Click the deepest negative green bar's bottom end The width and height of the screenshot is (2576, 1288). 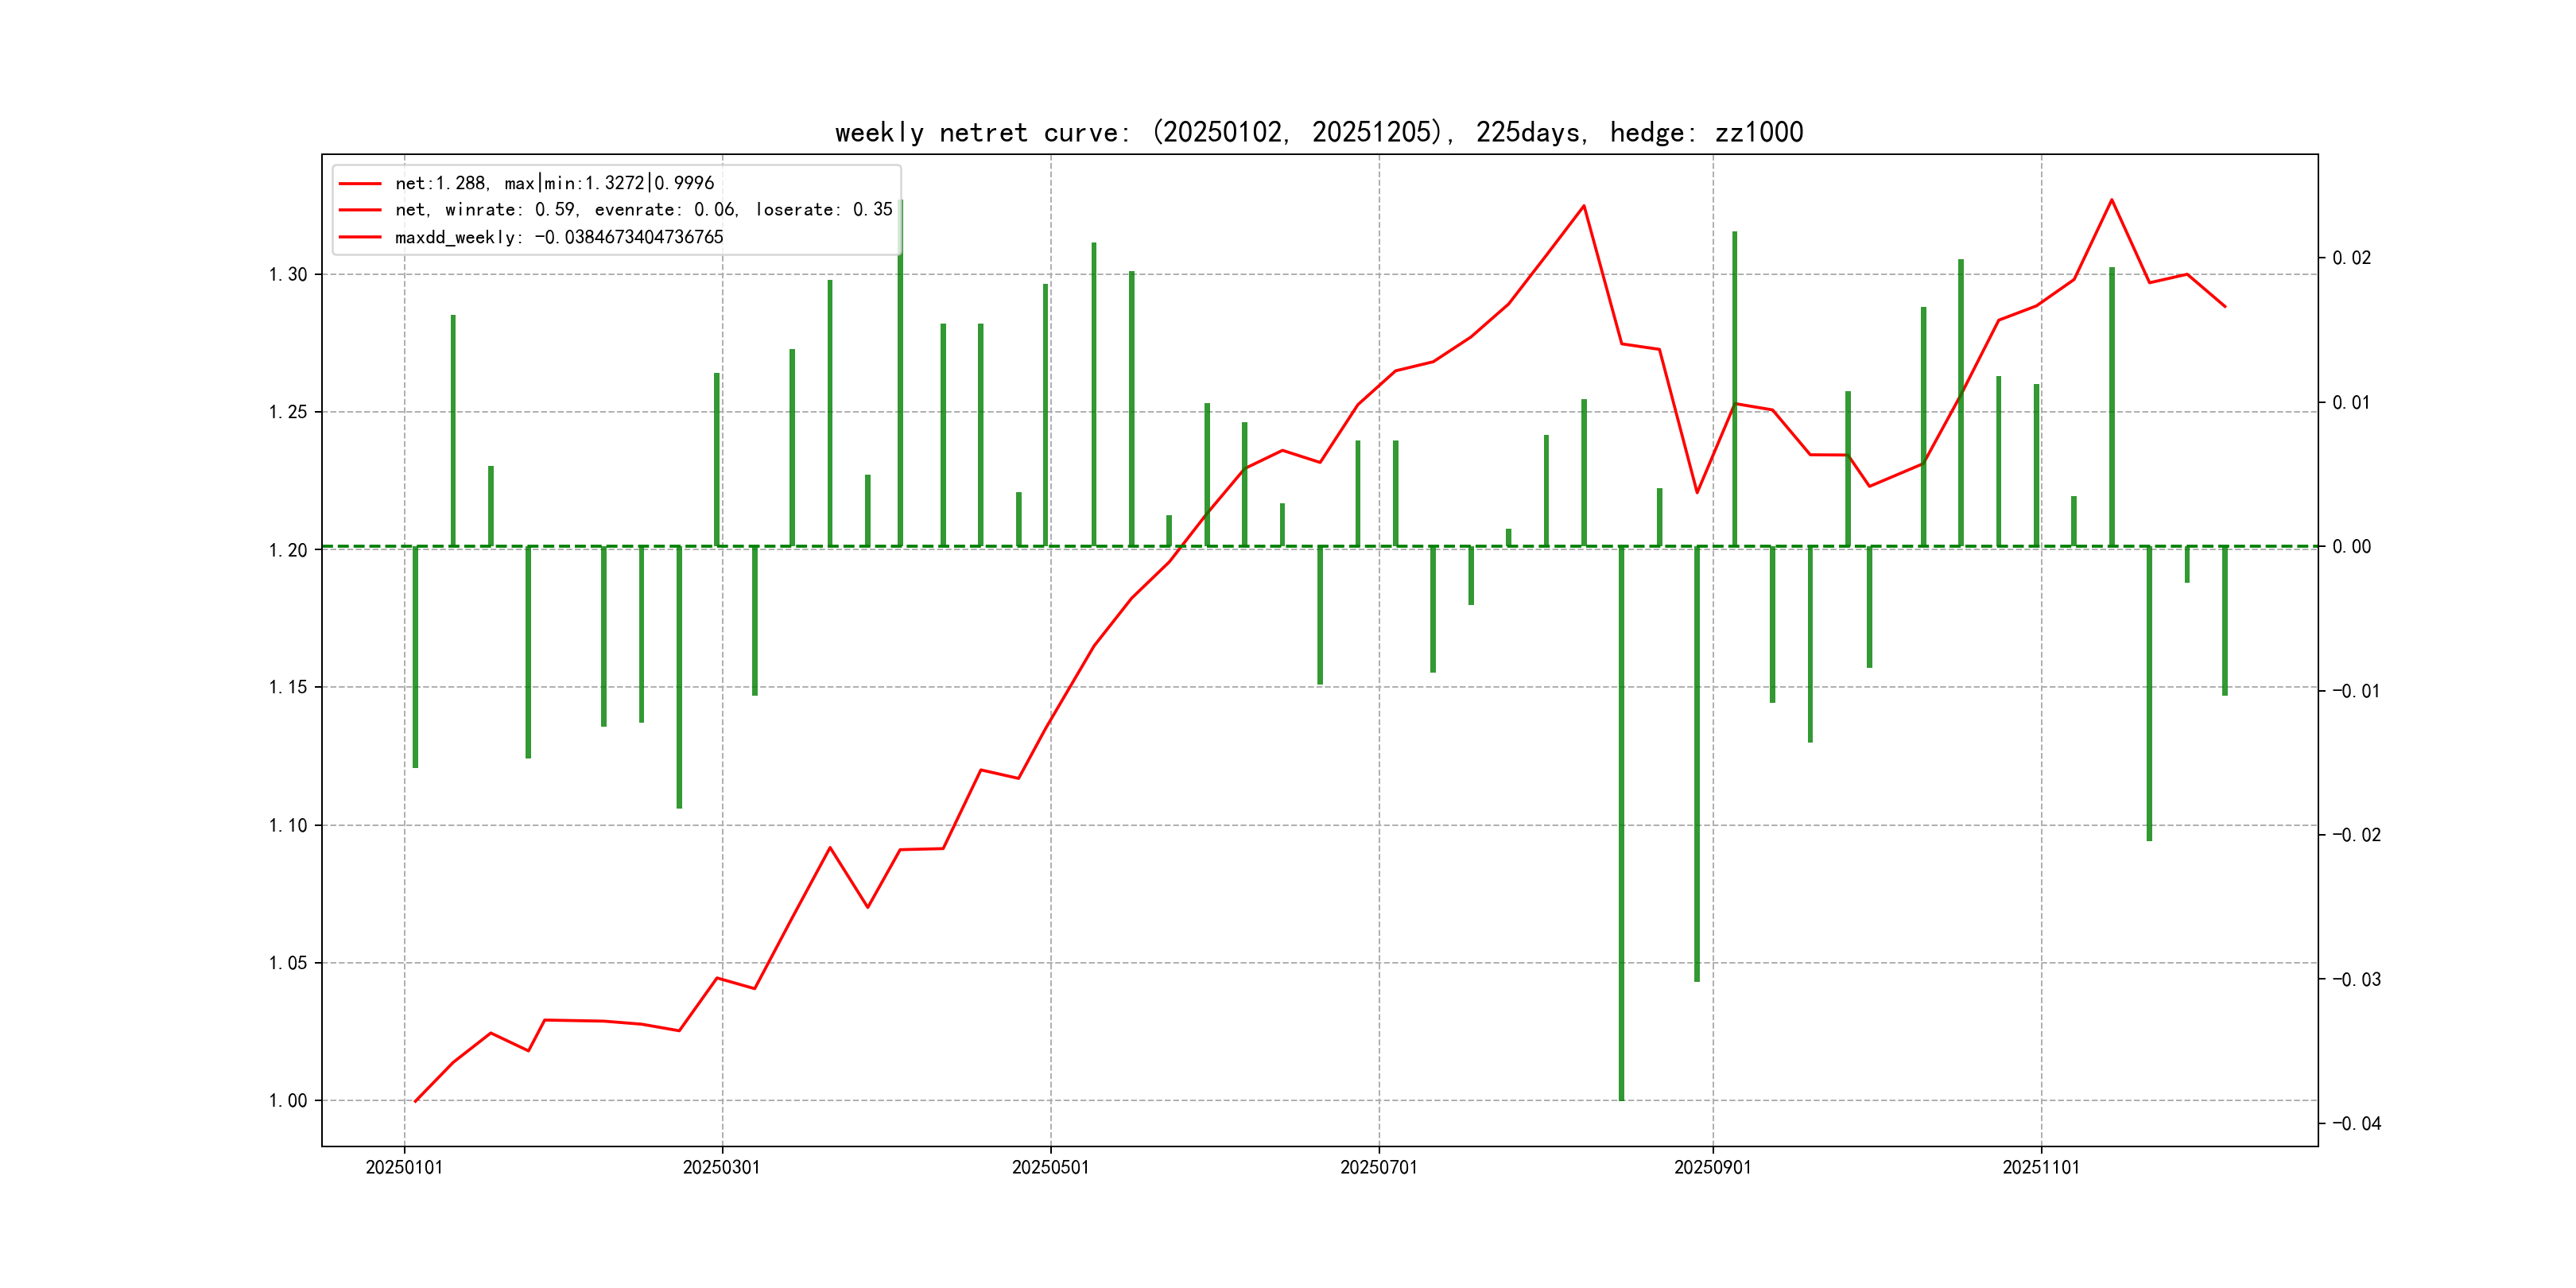pos(1621,1098)
